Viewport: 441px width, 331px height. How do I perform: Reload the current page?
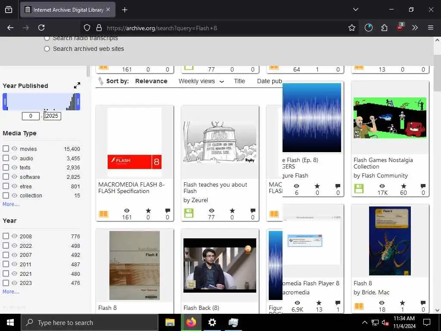click(x=41, y=28)
